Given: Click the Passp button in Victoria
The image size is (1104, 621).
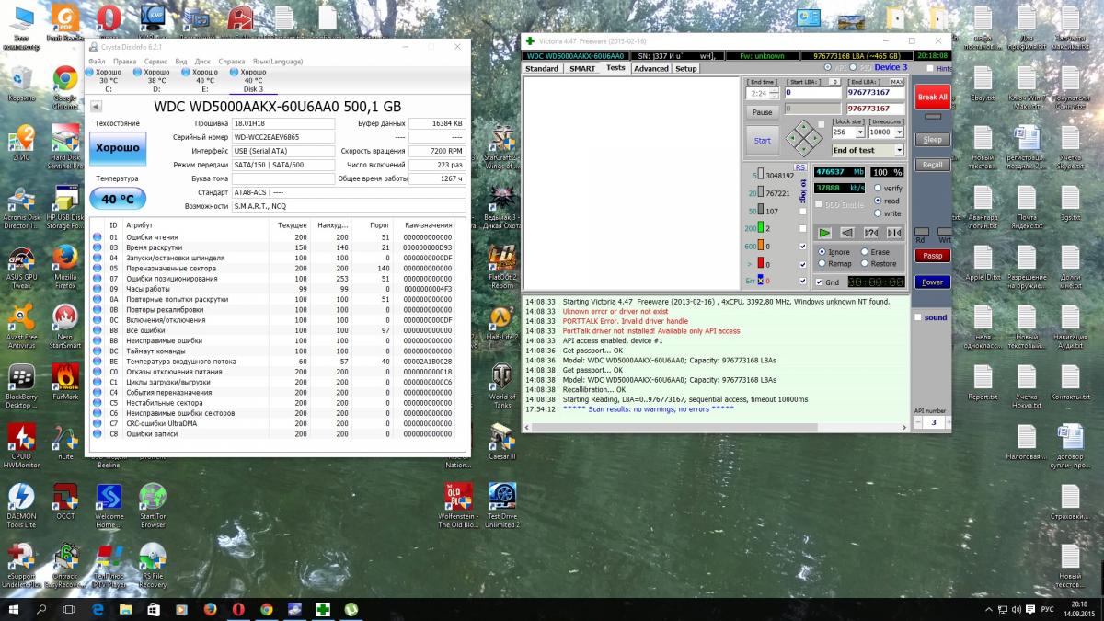Looking at the screenshot, I should click(x=932, y=256).
